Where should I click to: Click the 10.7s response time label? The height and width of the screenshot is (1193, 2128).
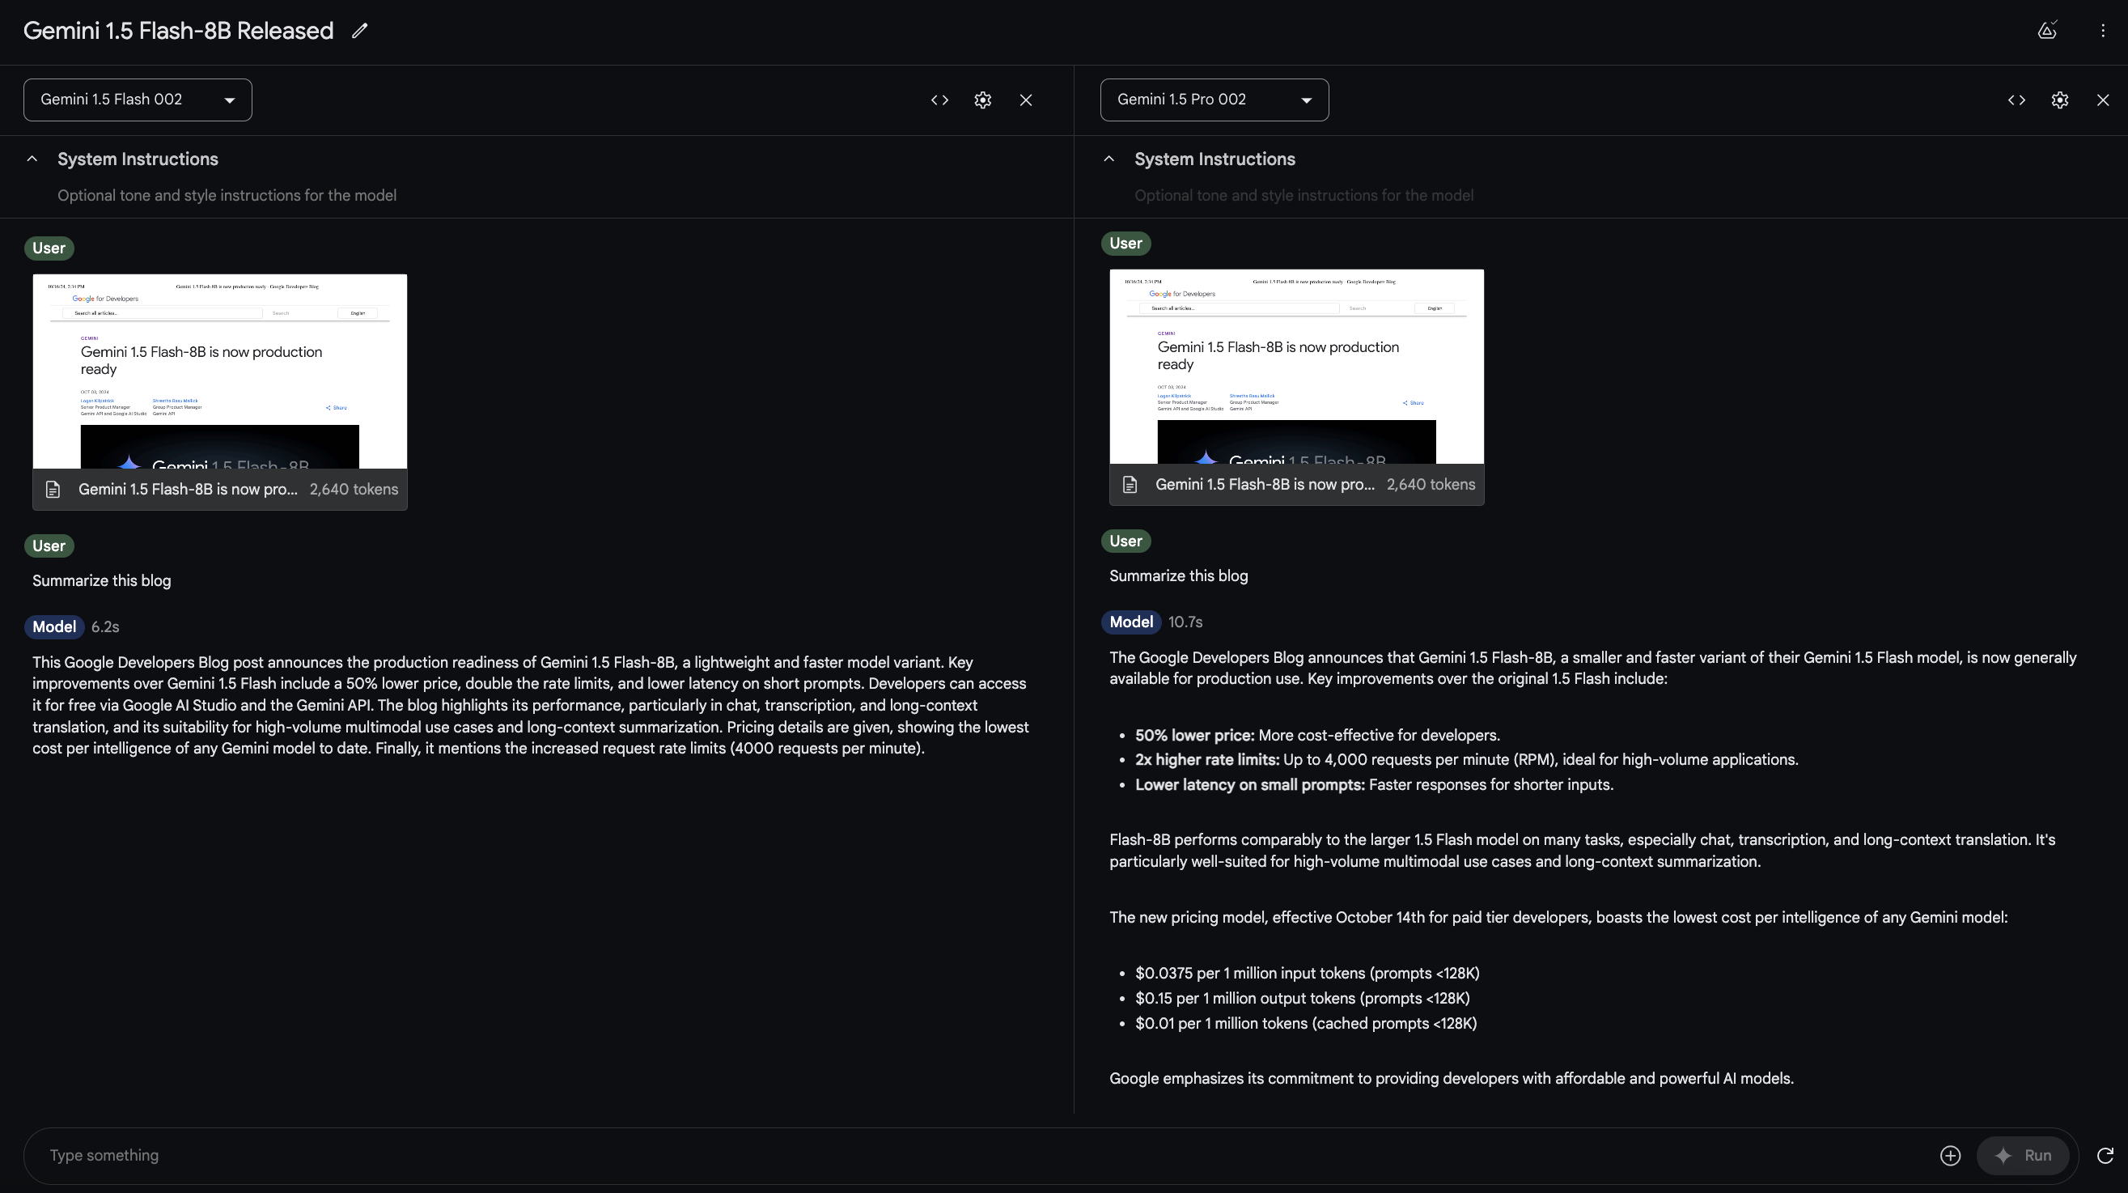click(x=1185, y=622)
